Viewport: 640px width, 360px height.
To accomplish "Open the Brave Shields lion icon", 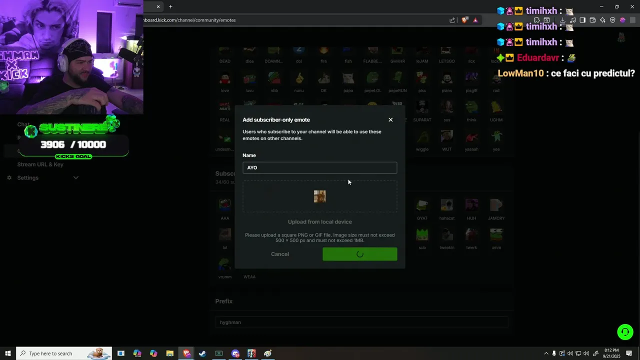I will (464, 20).
